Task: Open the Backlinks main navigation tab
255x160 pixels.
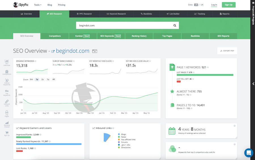Action: tap(146, 14)
